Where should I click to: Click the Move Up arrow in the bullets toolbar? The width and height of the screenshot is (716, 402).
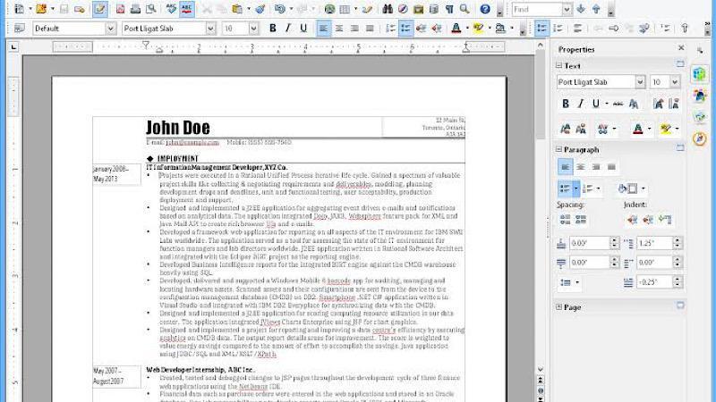(685, 29)
